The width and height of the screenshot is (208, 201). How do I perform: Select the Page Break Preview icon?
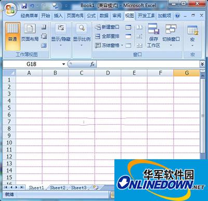44,27
